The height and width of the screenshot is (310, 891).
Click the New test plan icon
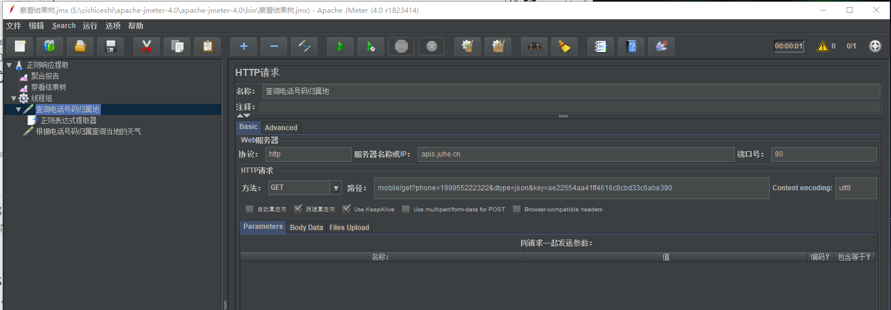pyautogui.click(x=19, y=46)
